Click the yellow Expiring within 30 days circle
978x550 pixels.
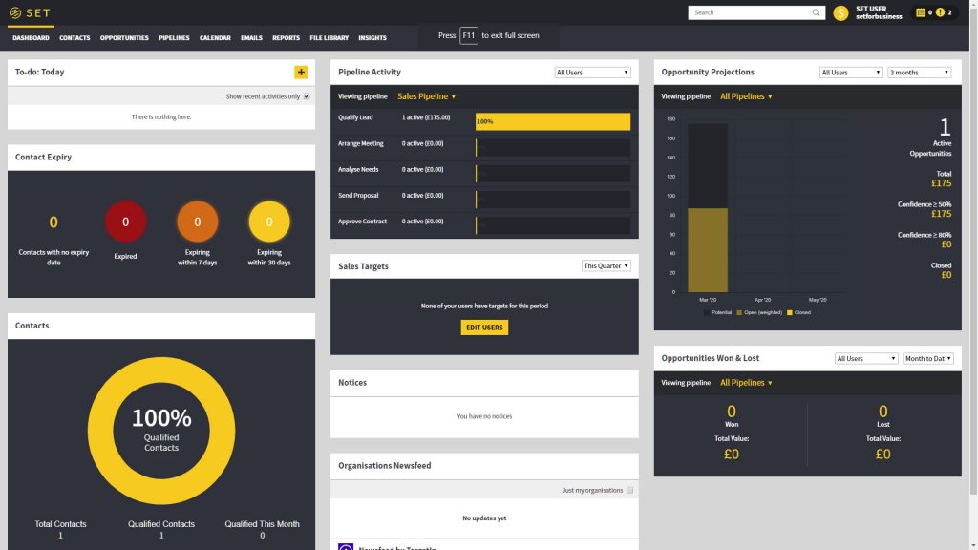[x=269, y=222]
